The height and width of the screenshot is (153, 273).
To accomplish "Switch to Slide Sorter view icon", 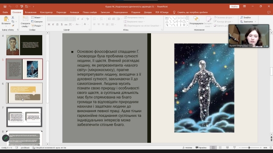I will (220, 147).
